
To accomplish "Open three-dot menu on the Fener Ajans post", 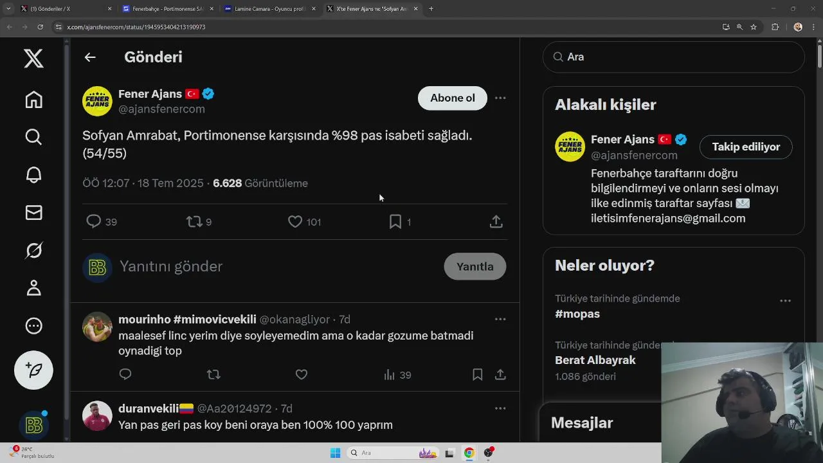I will pos(500,98).
